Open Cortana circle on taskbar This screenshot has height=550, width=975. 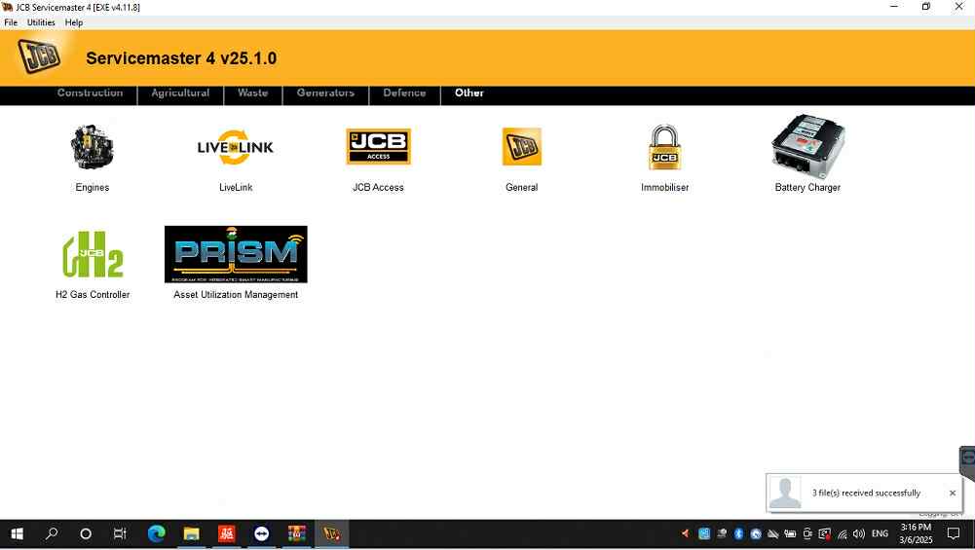[x=86, y=533]
